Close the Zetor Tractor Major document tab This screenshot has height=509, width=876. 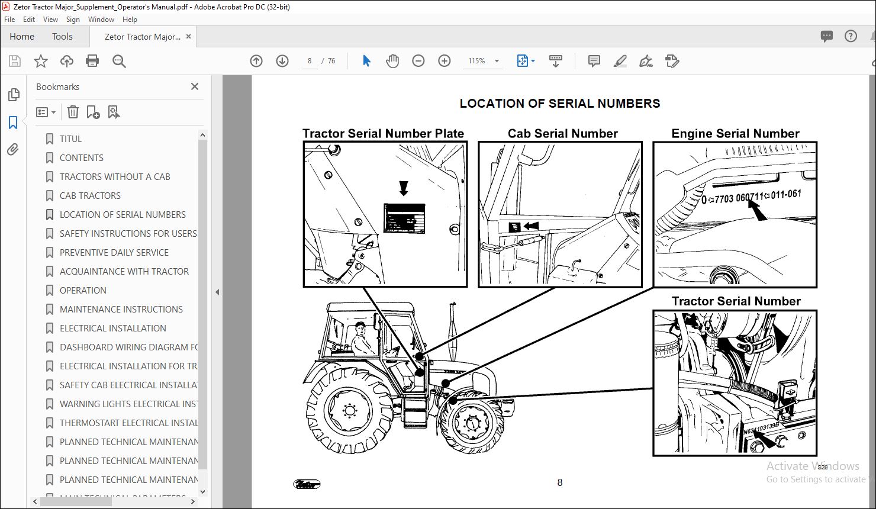click(x=189, y=36)
